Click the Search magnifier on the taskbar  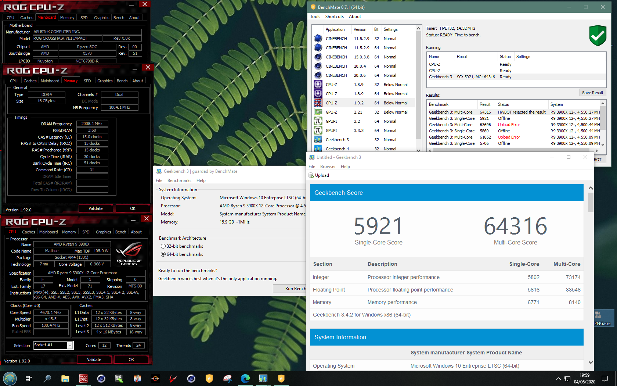click(47, 378)
